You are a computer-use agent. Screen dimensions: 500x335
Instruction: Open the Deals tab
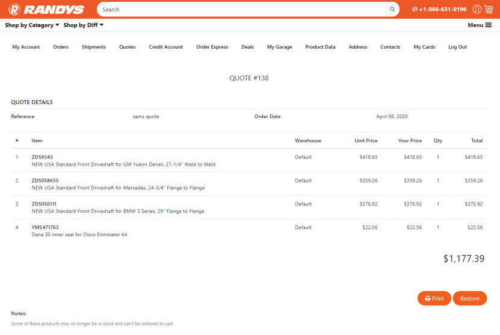point(247,47)
